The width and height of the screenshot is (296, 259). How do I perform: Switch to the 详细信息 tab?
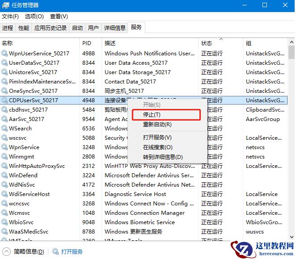point(115,28)
